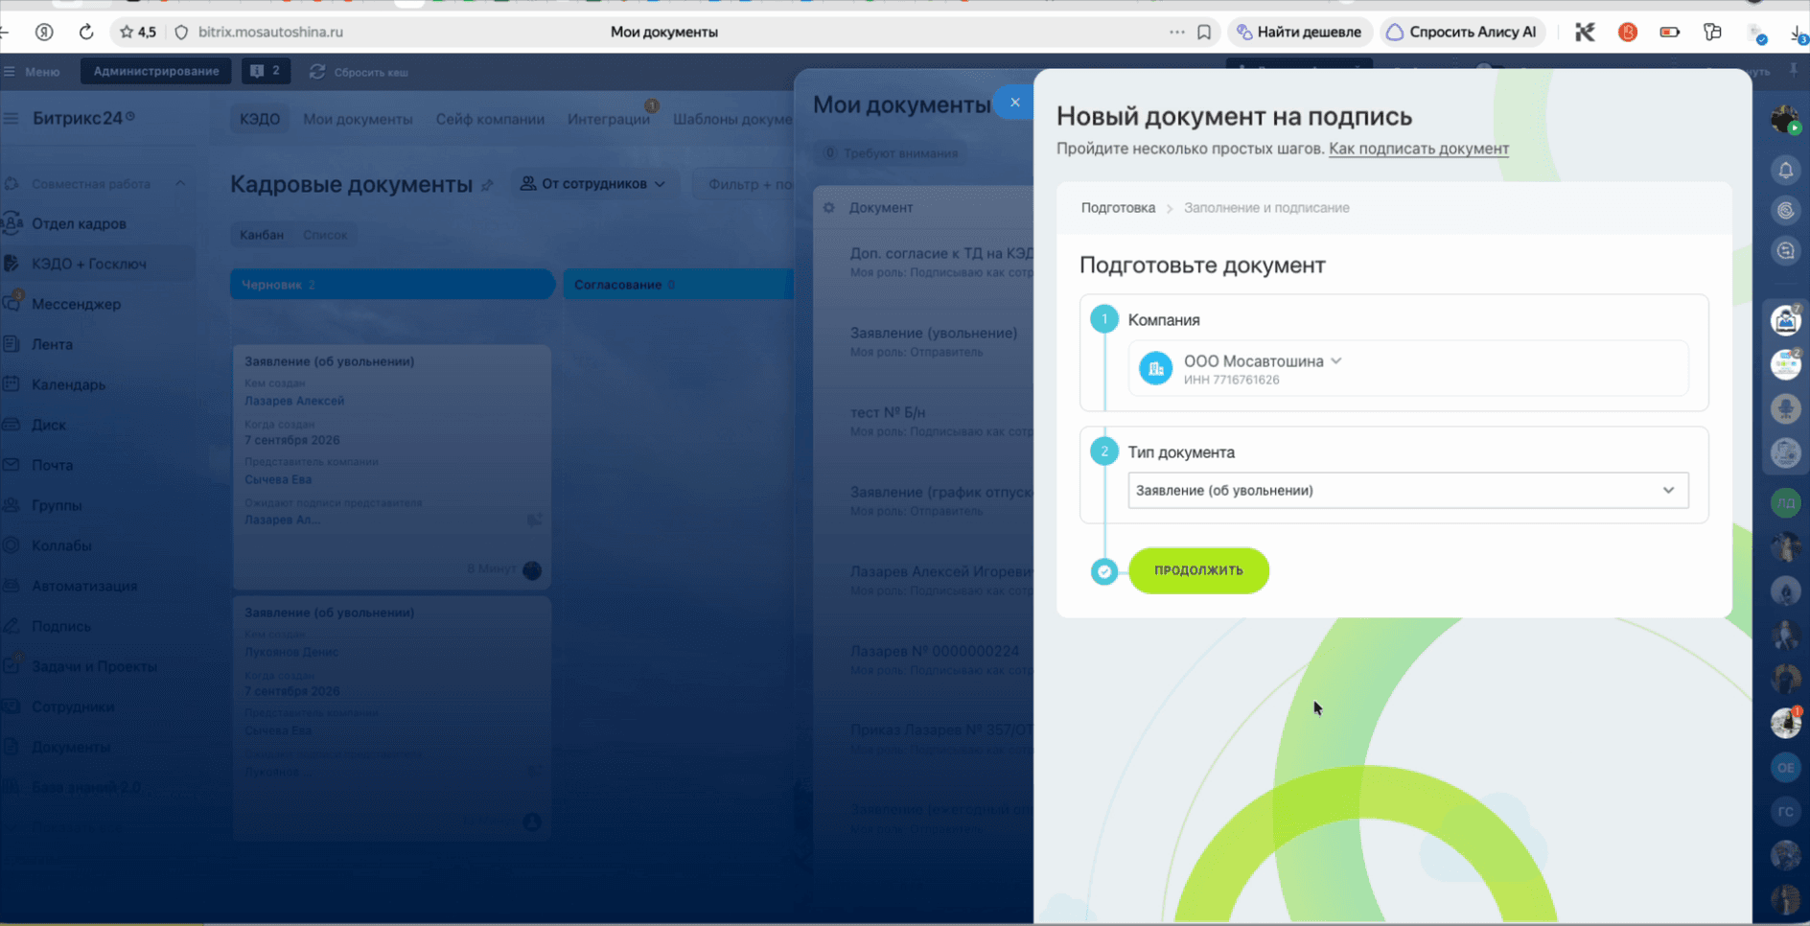Open the Мои документы top tab
Viewport: 1810px width, 926px height.
click(x=358, y=119)
